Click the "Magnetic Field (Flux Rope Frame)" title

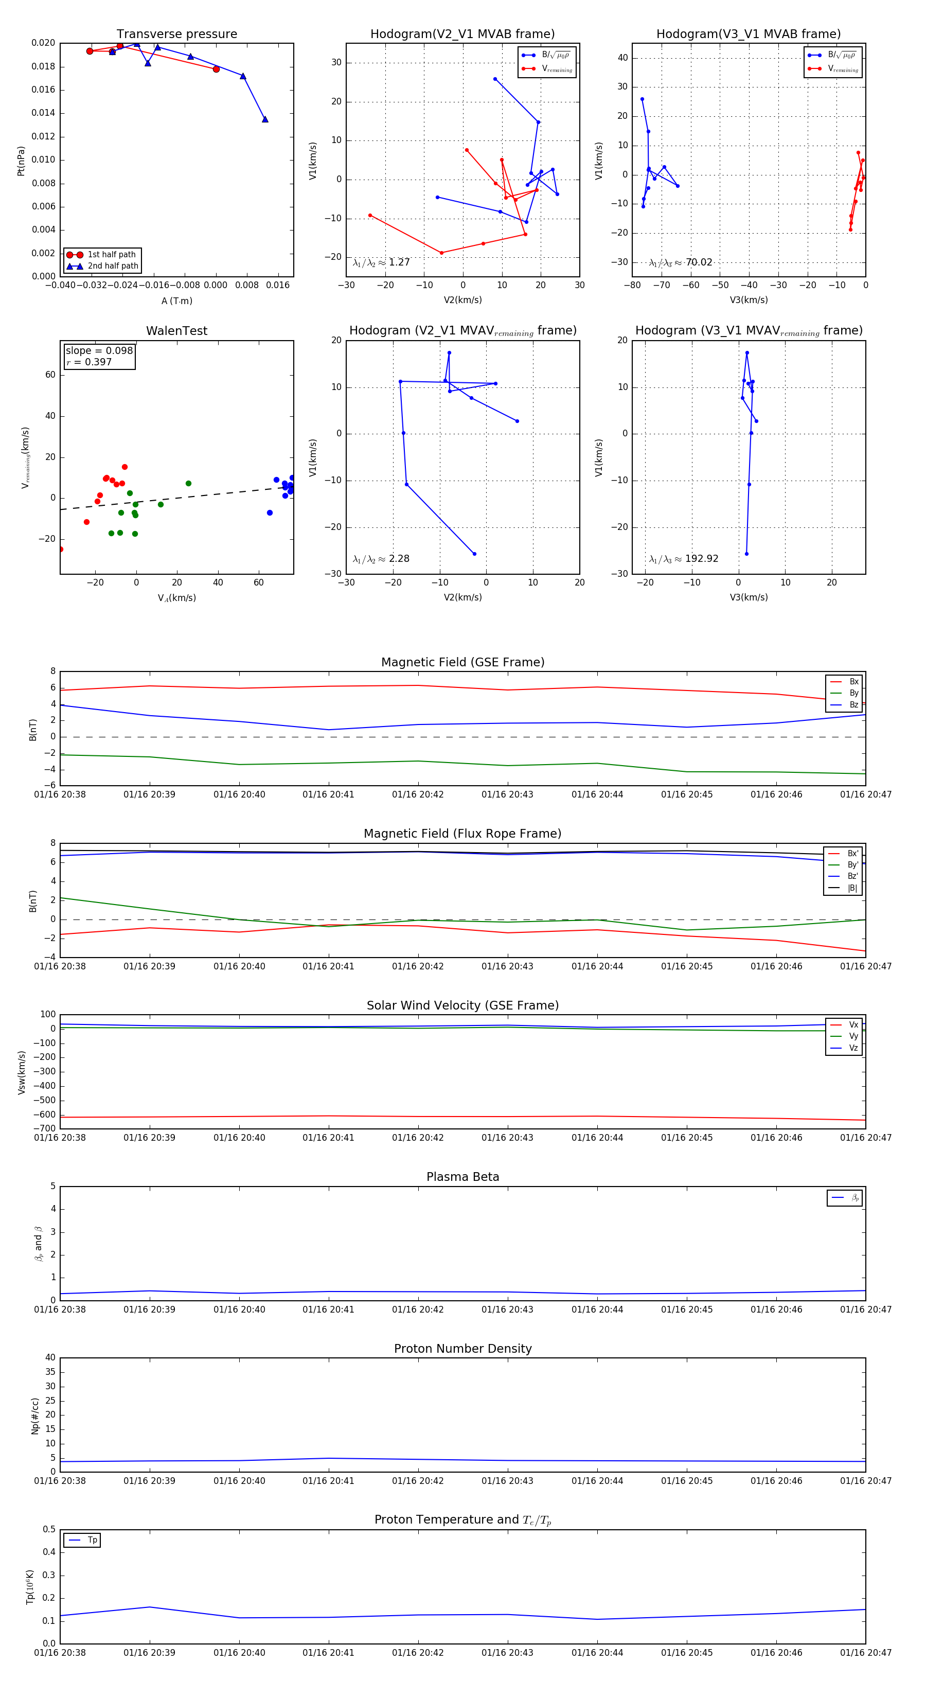462,834
